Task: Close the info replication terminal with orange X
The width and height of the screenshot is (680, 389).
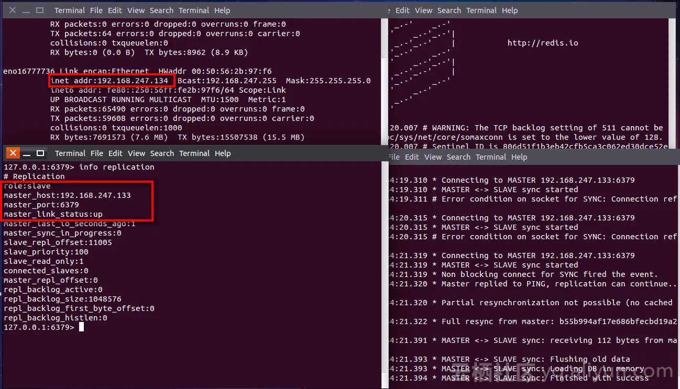Action: point(13,153)
